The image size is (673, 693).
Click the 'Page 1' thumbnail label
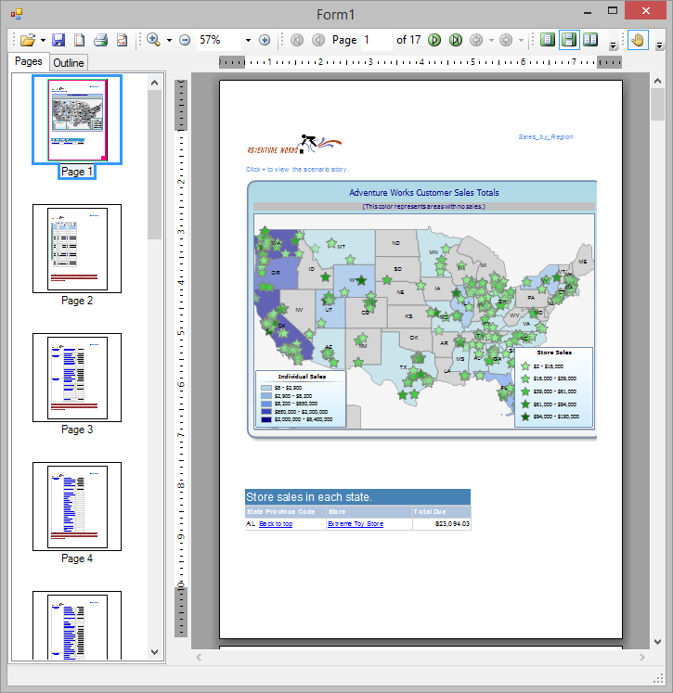click(x=77, y=172)
